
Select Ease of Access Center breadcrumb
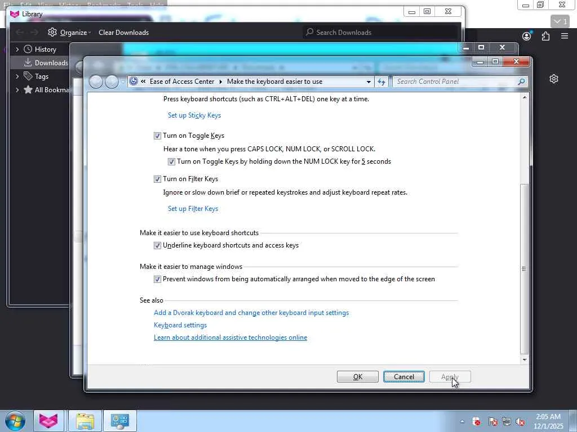tap(182, 82)
